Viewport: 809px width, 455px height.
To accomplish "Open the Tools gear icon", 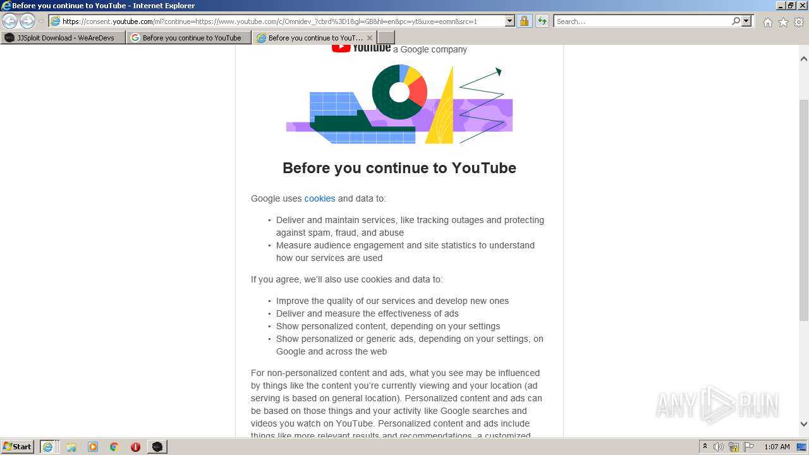I will tap(799, 22).
